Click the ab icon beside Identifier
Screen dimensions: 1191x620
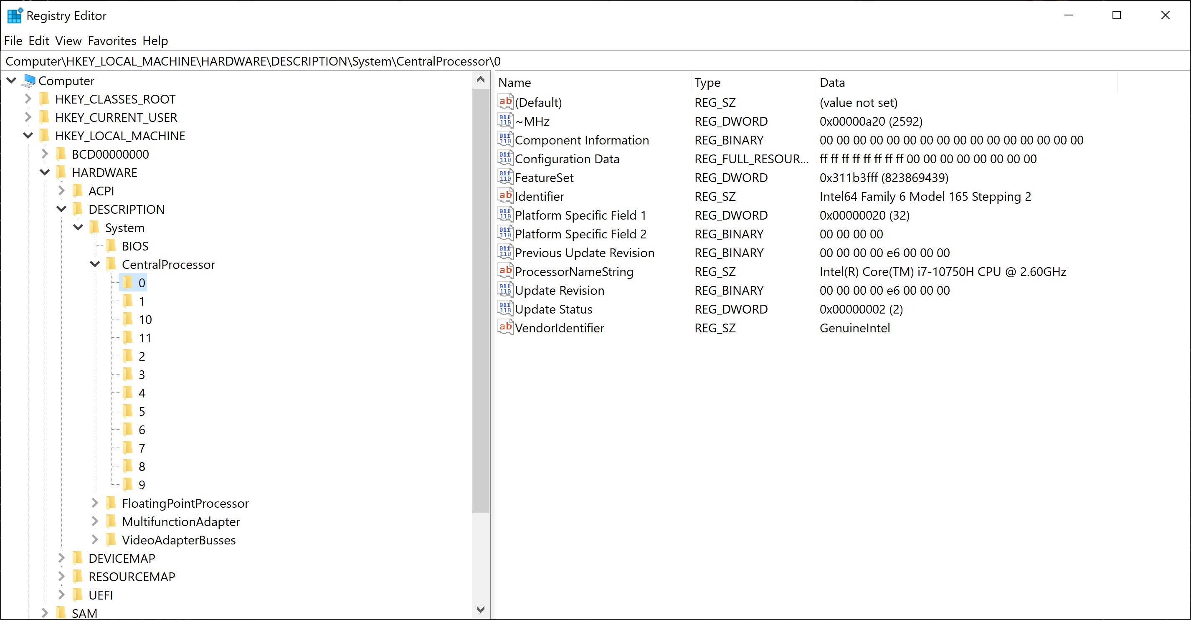pyautogui.click(x=505, y=196)
